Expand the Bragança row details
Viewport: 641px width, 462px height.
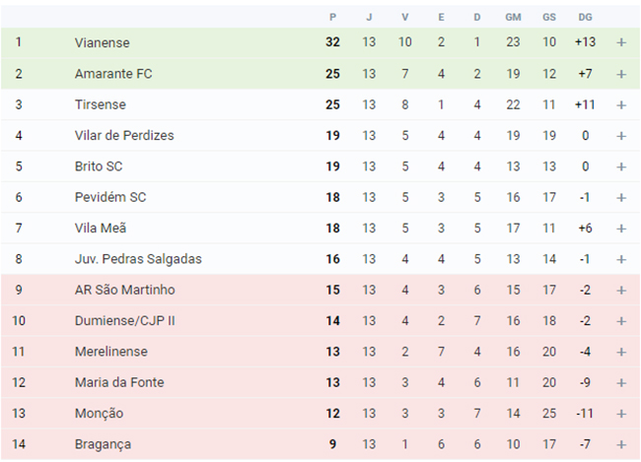pyautogui.click(x=621, y=444)
